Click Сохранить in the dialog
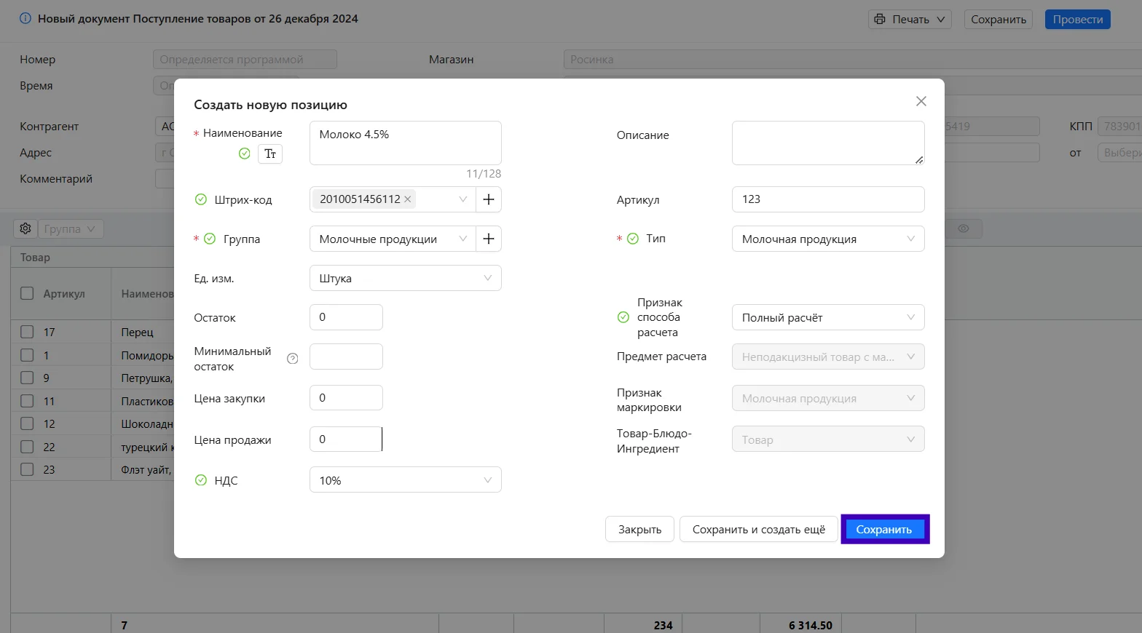The width and height of the screenshot is (1142, 633). pyautogui.click(x=884, y=529)
